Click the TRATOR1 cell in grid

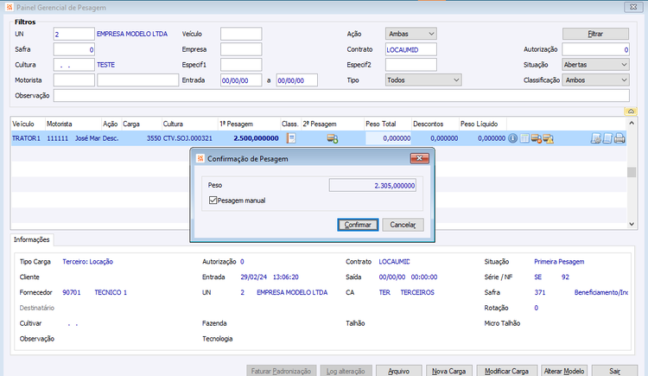coord(27,138)
